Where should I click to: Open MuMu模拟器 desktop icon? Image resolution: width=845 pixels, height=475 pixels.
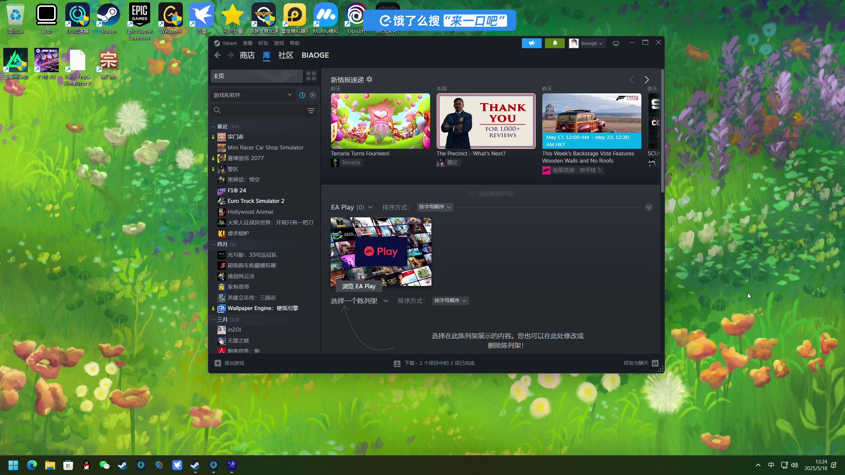pos(326,18)
